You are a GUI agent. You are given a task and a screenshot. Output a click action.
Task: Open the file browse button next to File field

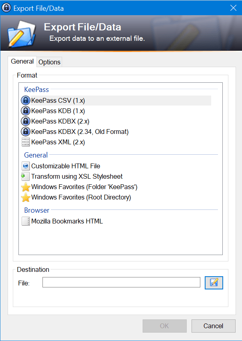point(214,283)
